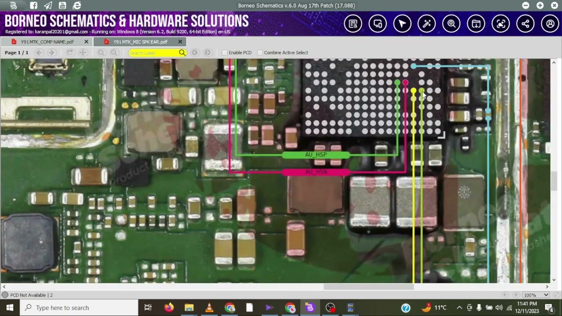Go to next page arrow
Screen dimensions: 562x316
coord(51,53)
